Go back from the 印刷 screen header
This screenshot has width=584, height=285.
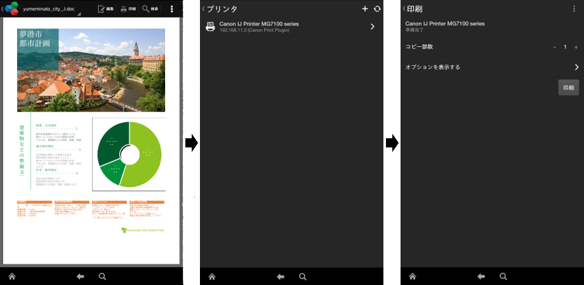tap(404, 9)
